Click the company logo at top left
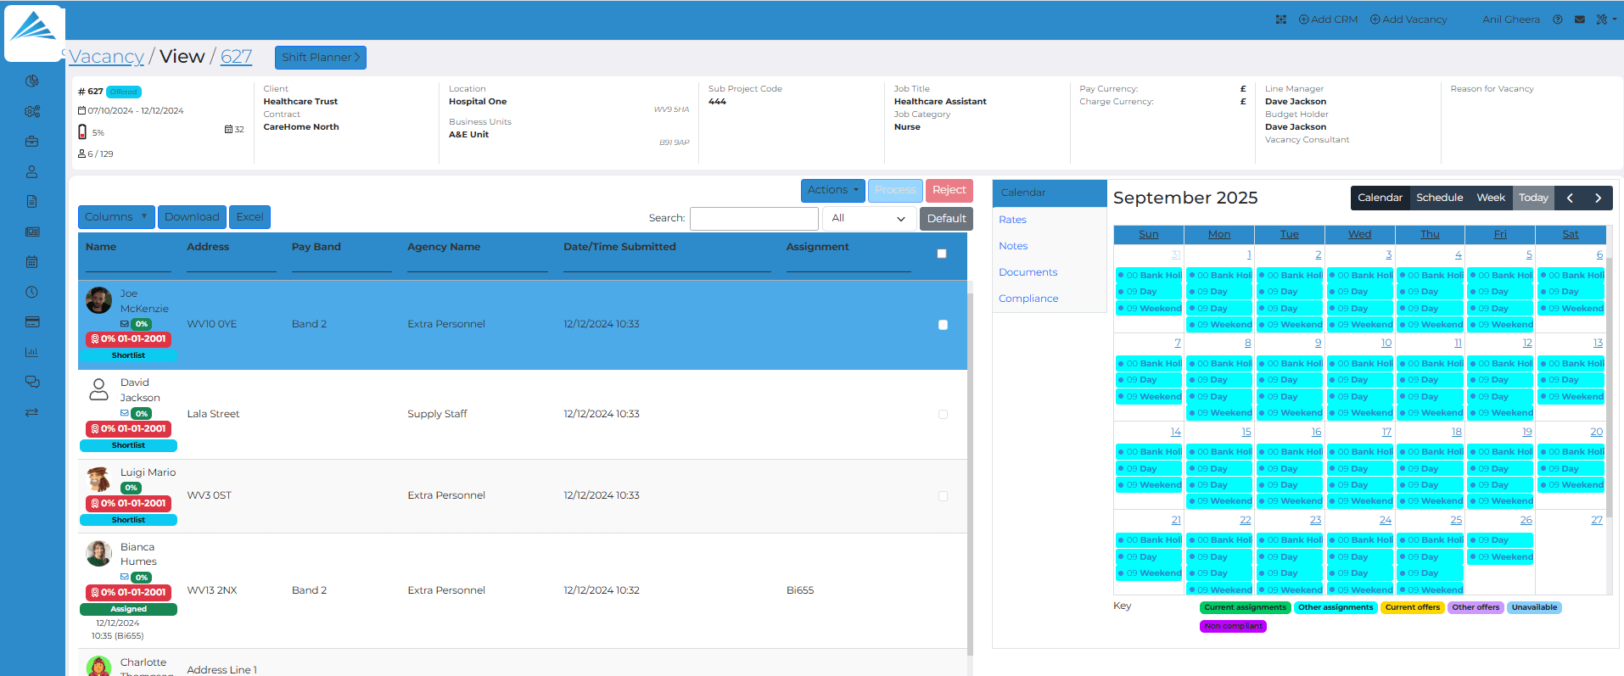 [x=34, y=31]
